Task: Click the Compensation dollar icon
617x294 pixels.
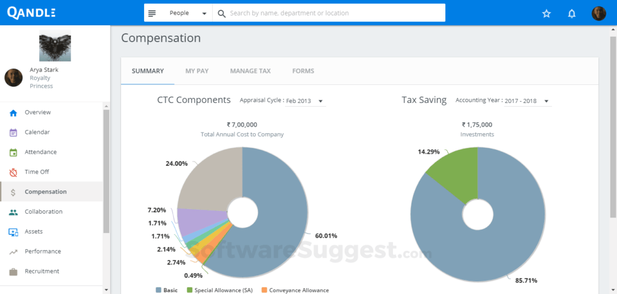Action: (x=13, y=192)
